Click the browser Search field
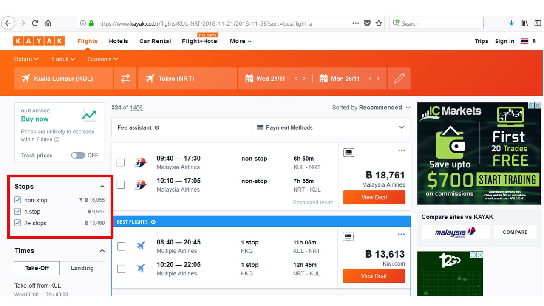The image size is (544, 306). pos(436,23)
